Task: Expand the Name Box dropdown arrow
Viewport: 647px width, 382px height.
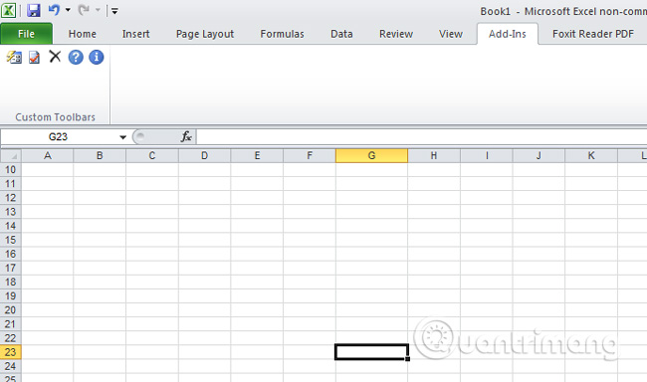Action: coord(122,137)
